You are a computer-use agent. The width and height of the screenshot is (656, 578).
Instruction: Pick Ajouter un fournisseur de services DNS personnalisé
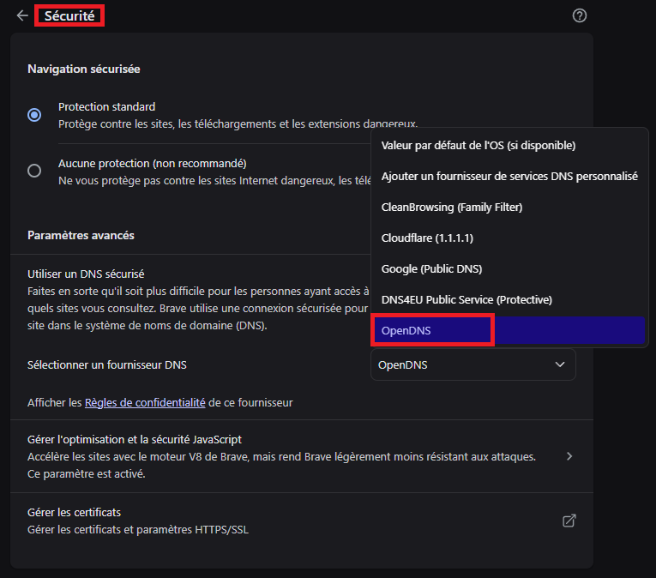(x=509, y=177)
